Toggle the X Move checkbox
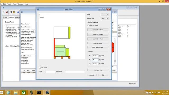The image size is (169, 95). 100,56
